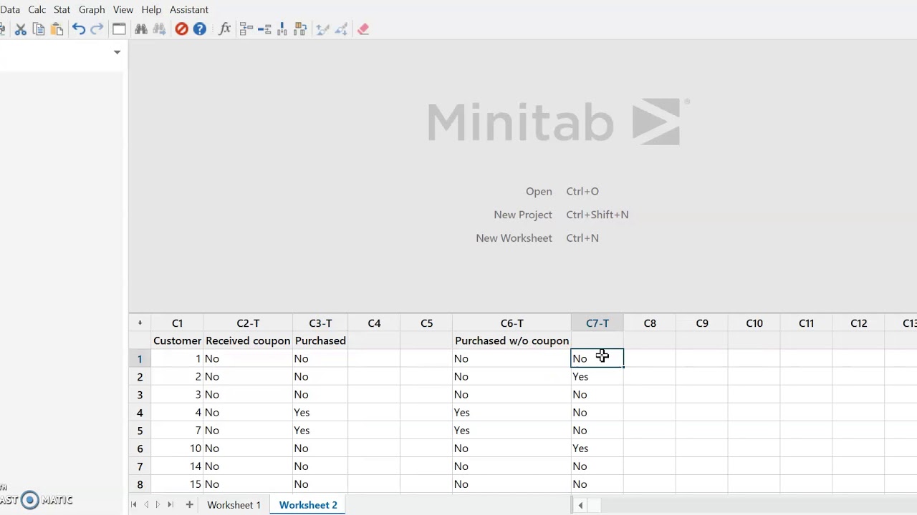
Task: Click the fourth icon right of fx
Action: [x=300, y=29]
